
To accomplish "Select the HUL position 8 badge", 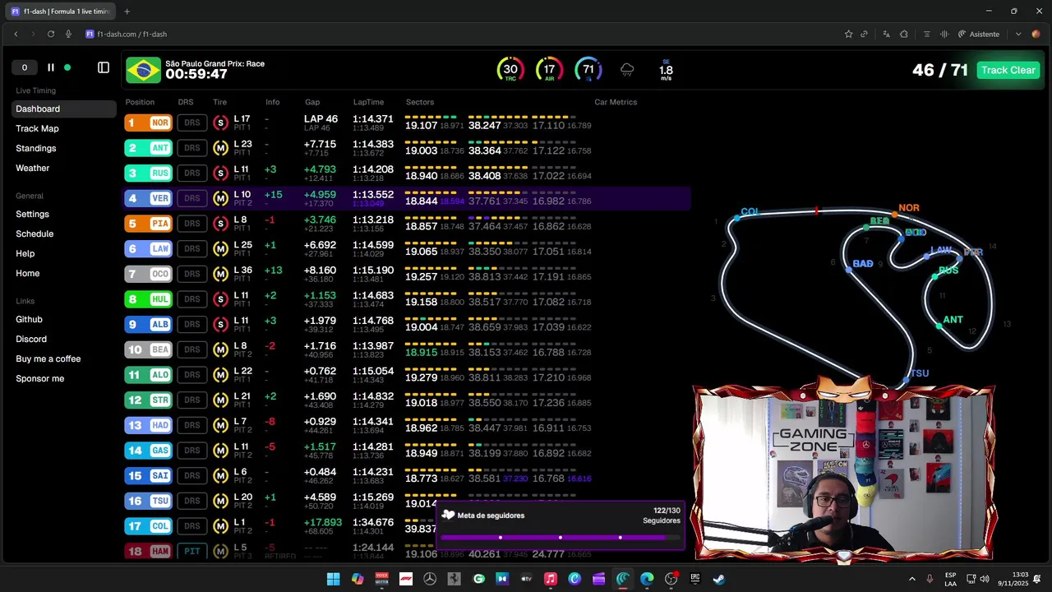I will pos(148,299).
